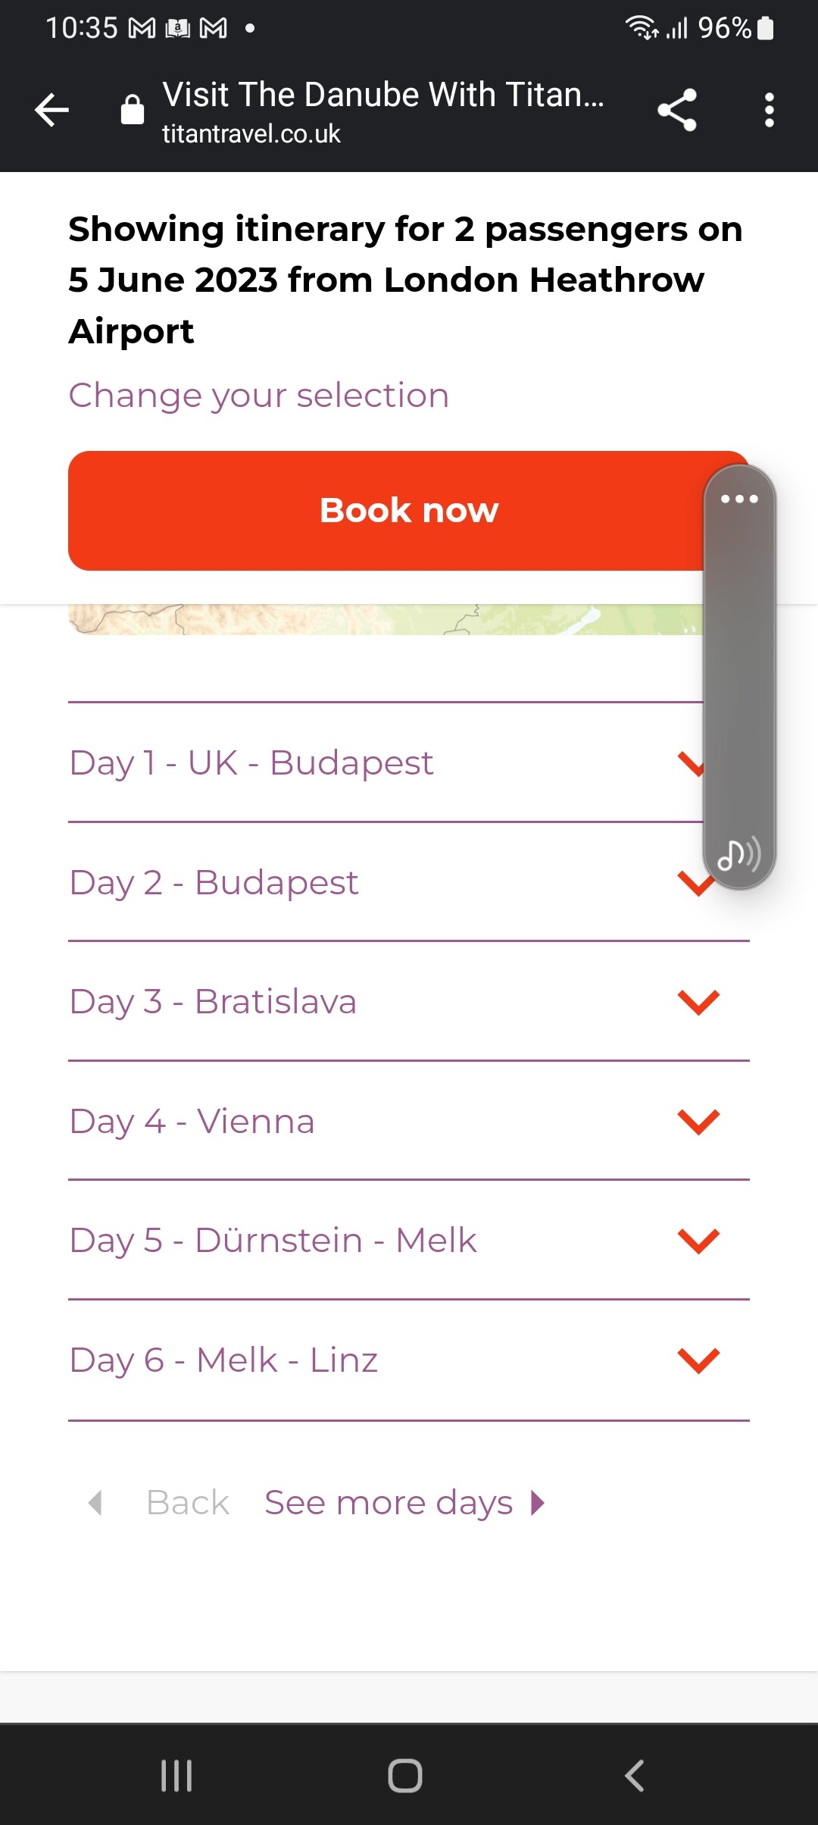
Task: Tap the Android navigation back chevron
Action: tap(634, 1775)
